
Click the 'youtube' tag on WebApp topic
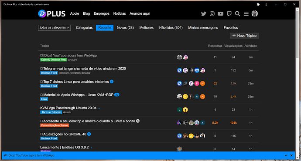(72, 60)
